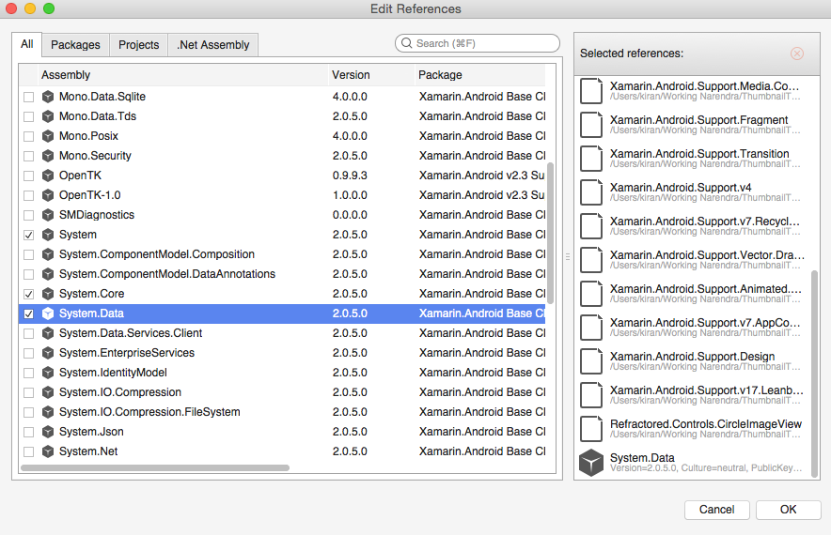Uncheck the System.Data checkbox
The width and height of the screenshot is (831, 535).
(x=28, y=313)
